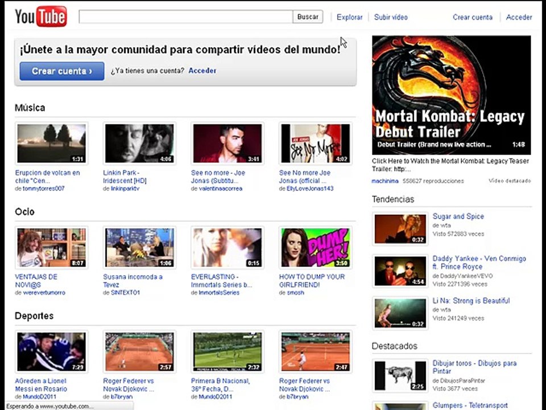Click Li Na: Strong is Beautiful title
The width and height of the screenshot is (546, 410).
(x=471, y=301)
